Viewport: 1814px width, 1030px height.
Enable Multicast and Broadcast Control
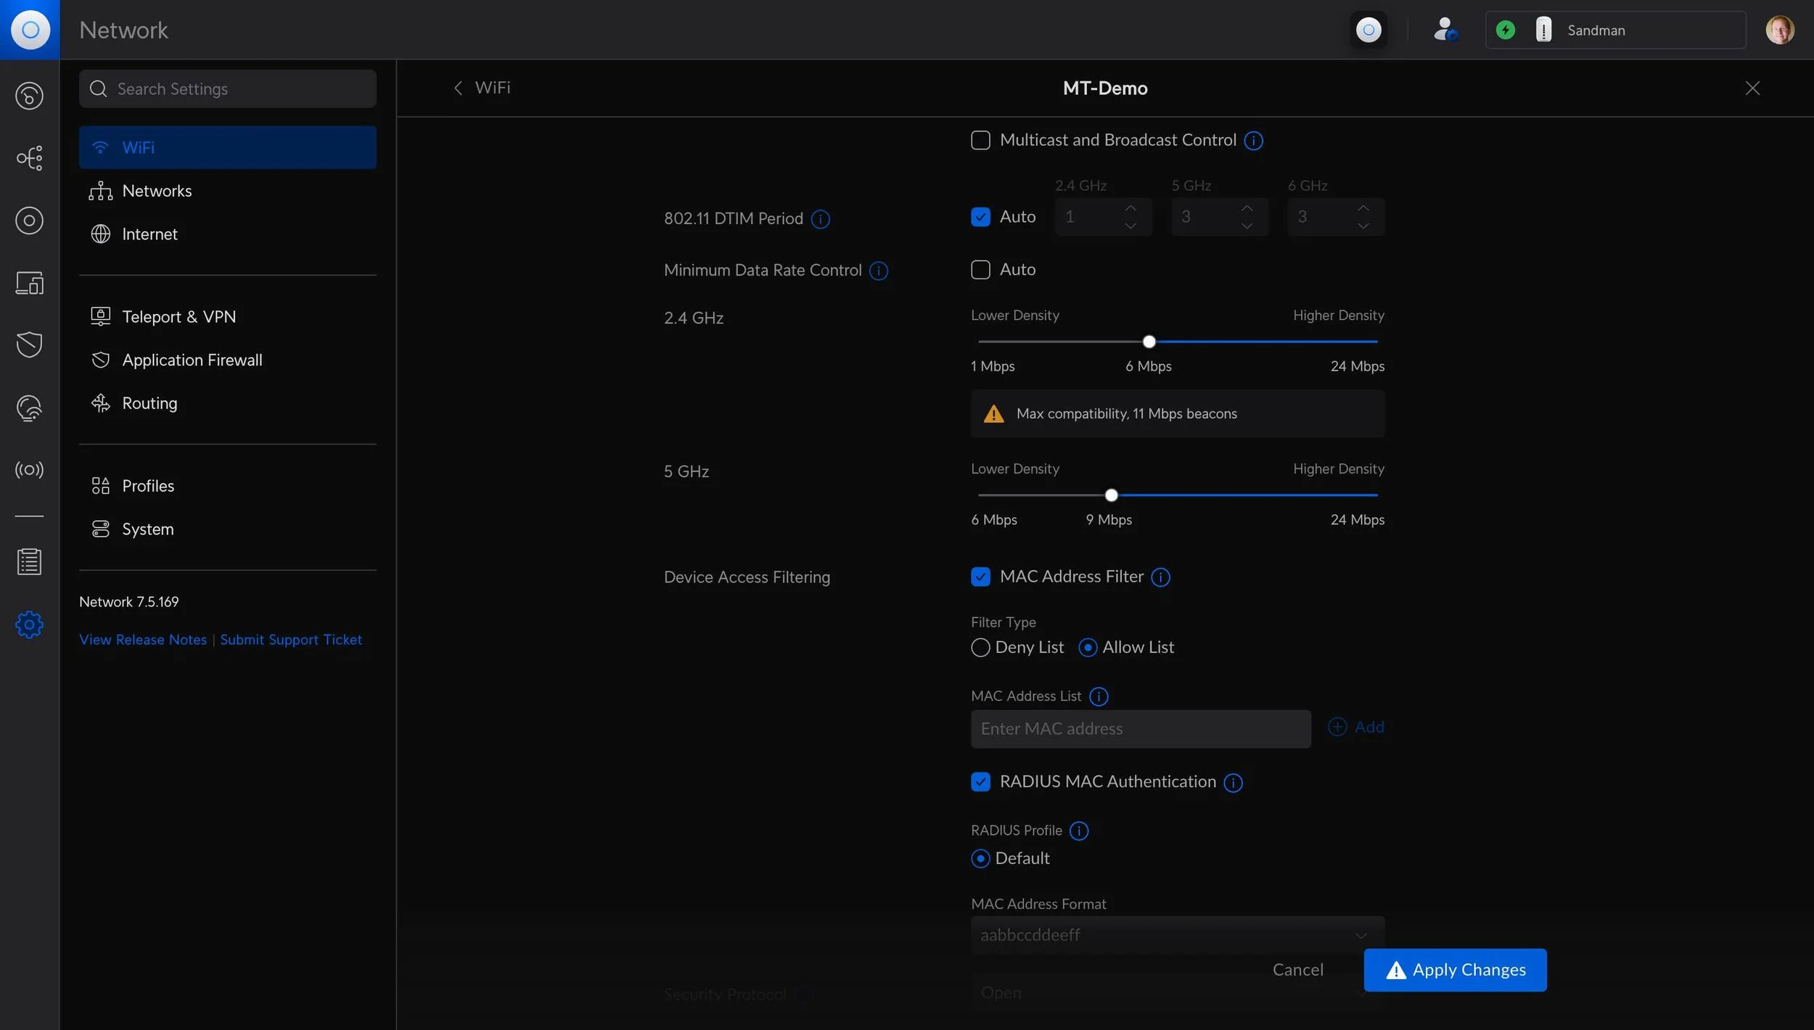click(x=980, y=139)
